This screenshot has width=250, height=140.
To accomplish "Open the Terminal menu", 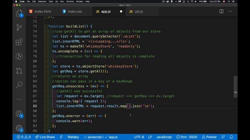I will point(70,2).
